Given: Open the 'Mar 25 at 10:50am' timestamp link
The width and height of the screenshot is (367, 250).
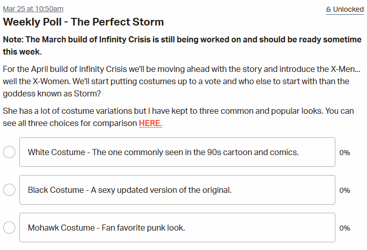Looking at the screenshot, I should tap(33, 9).
